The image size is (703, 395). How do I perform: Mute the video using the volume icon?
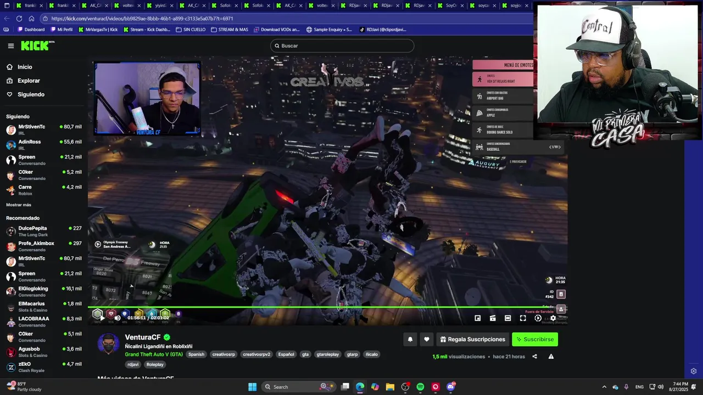[117, 318]
